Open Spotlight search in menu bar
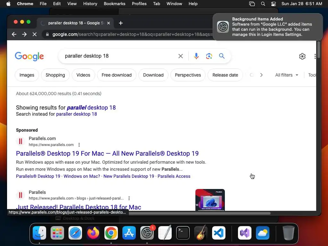 pos(263,4)
